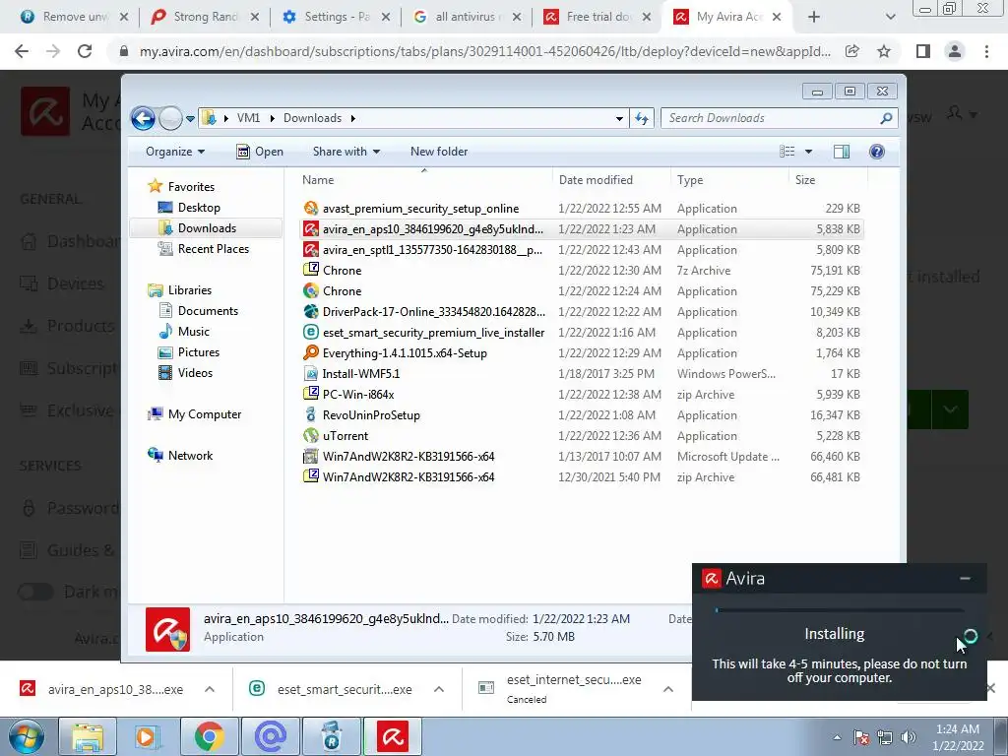Image resolution: width=1008 pixels, height=756 pixels.
Task: Toggle the preview pane icon
Action: point(842,152)
